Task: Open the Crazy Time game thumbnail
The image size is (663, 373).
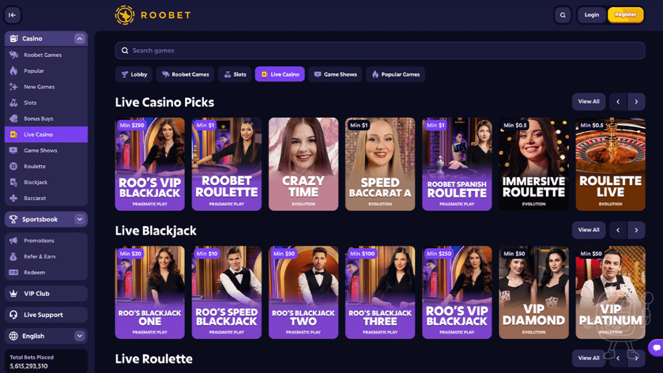Action: coord(303,164)
